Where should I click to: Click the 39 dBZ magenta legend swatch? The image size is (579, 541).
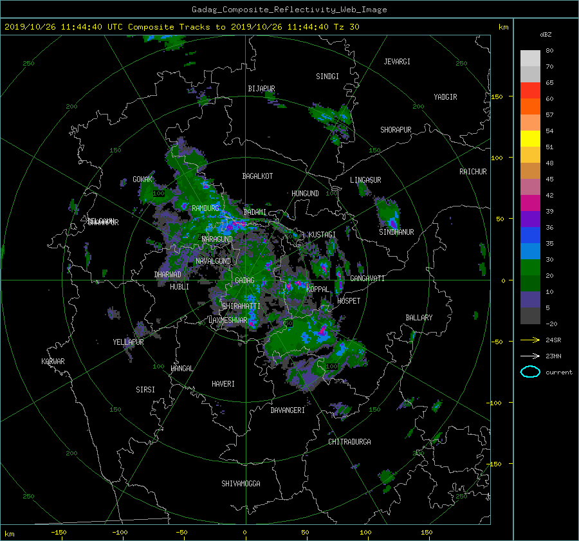pos(530,203)
